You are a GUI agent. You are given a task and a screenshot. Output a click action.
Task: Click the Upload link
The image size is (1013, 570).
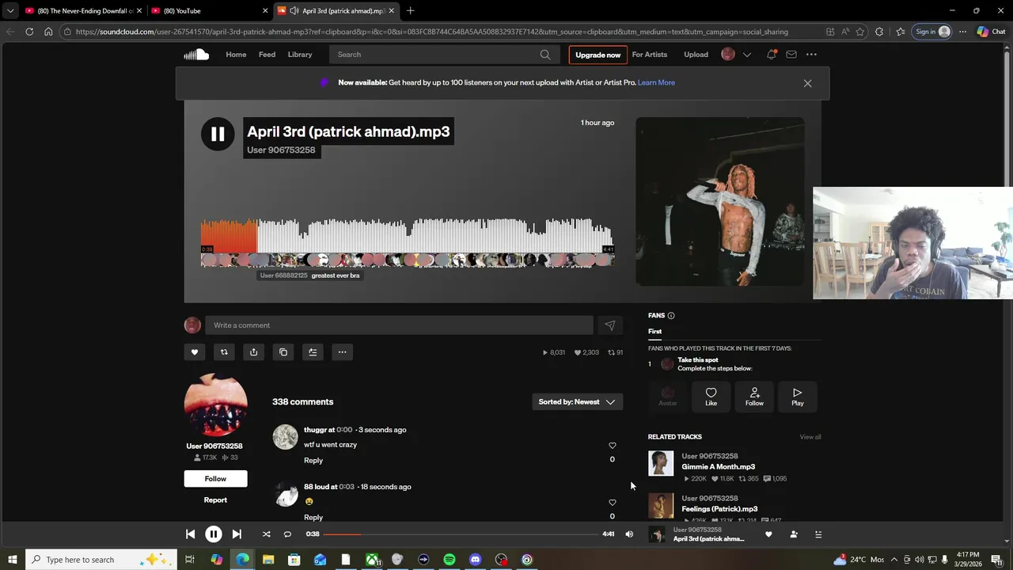tap(696, 55)
